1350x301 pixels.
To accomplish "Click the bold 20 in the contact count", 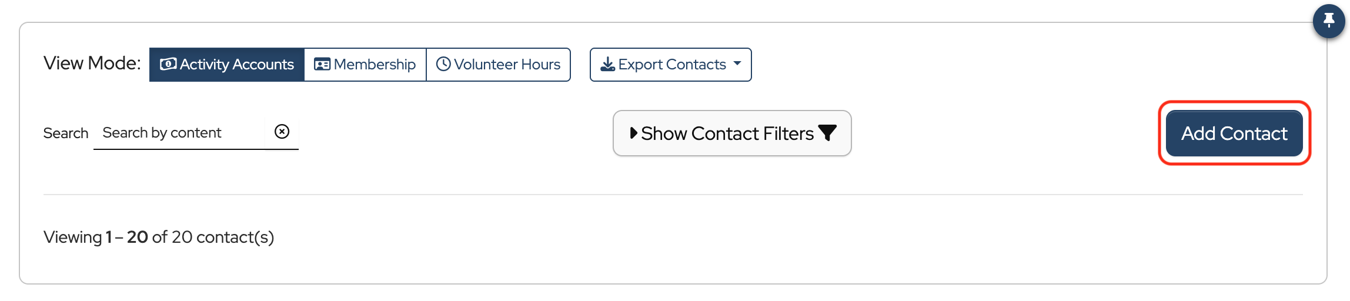I will (x=137, y=237).
